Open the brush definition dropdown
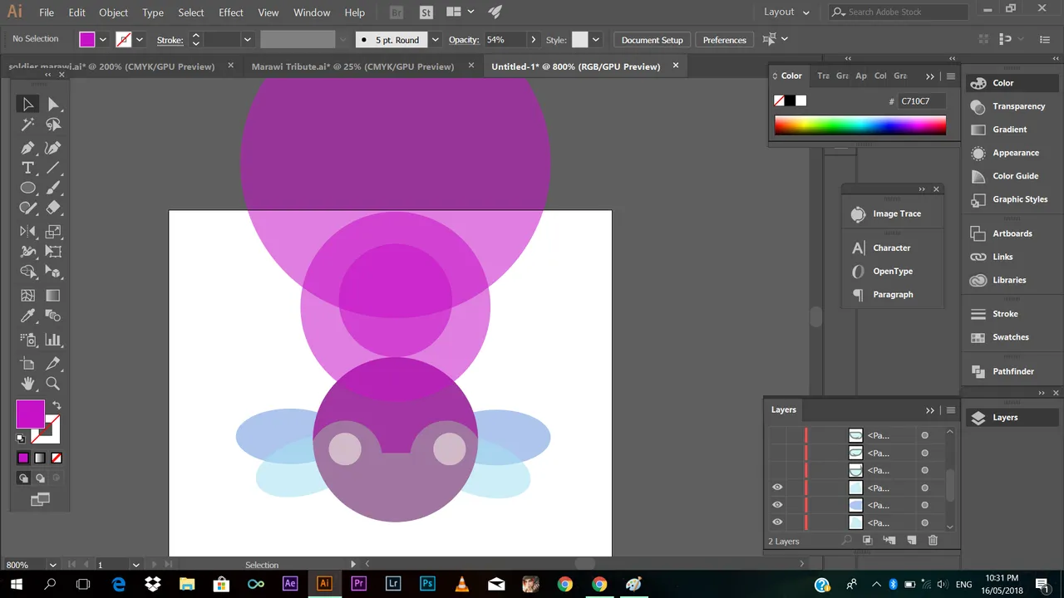The image size is (1064, 598). tap(435, 40)
